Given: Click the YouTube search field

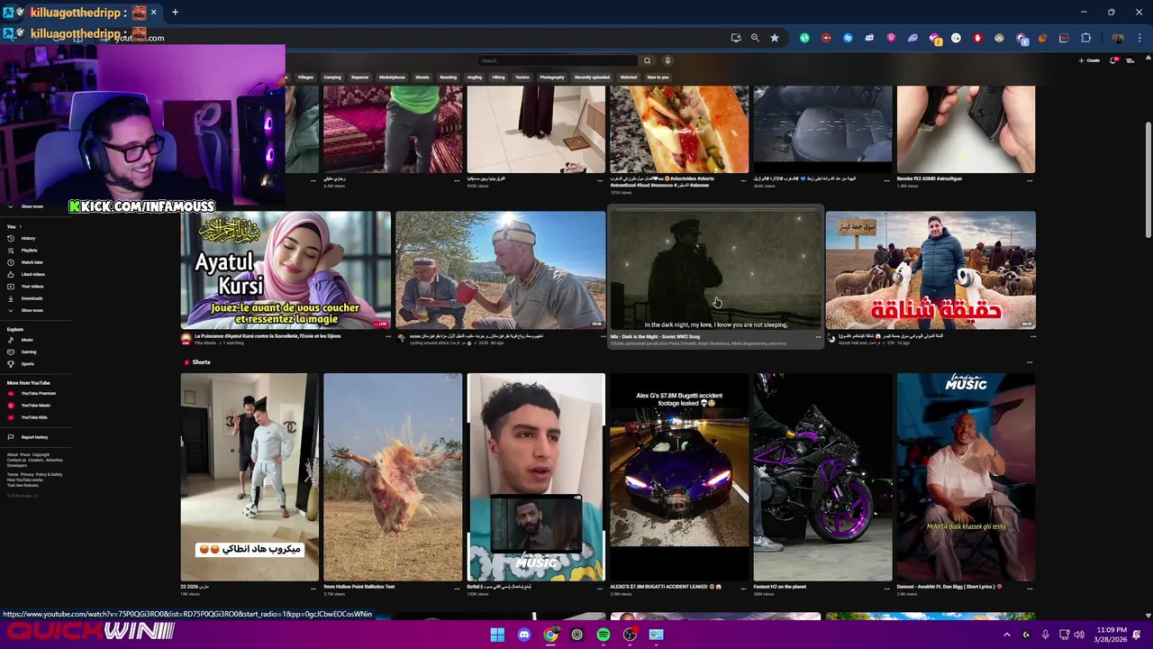Looking at the screenshot, I should pos(558,60).
